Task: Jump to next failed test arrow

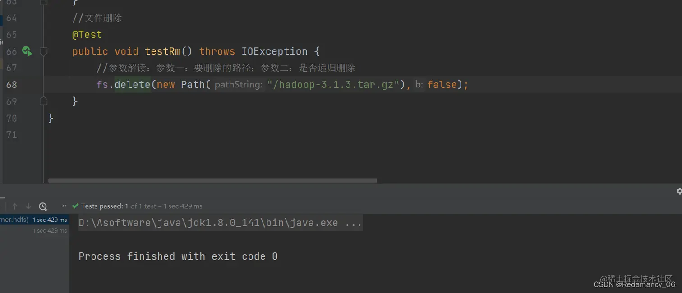Action: 28,206
